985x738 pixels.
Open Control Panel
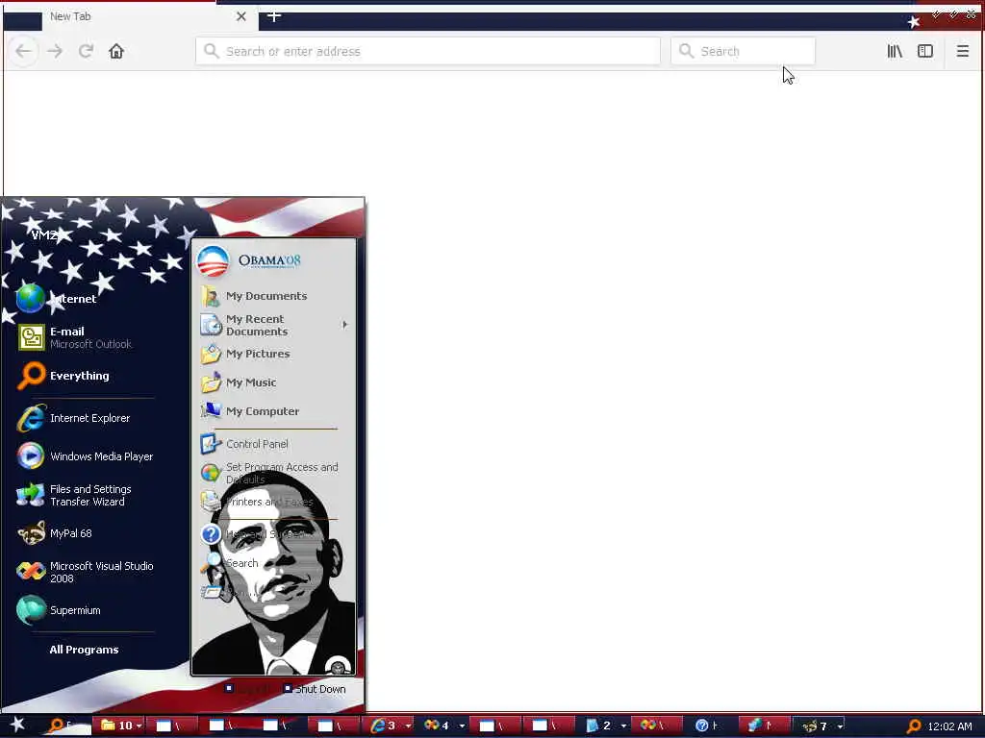click(x=245, y=444)
